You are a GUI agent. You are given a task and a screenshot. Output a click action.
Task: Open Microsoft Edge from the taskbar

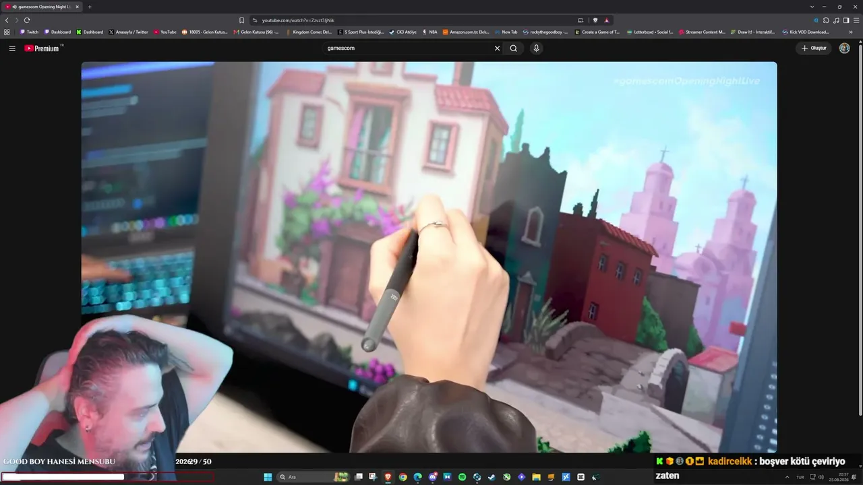point(417,477)
